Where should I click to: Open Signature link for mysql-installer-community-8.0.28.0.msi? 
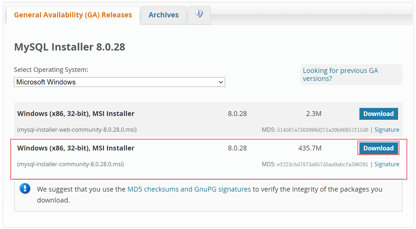(387, 164)
